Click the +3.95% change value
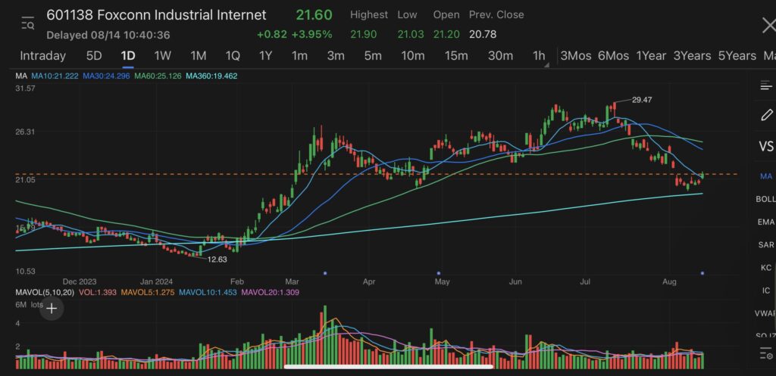The width and height of the screenshot is (776, 376). point(311,35)
